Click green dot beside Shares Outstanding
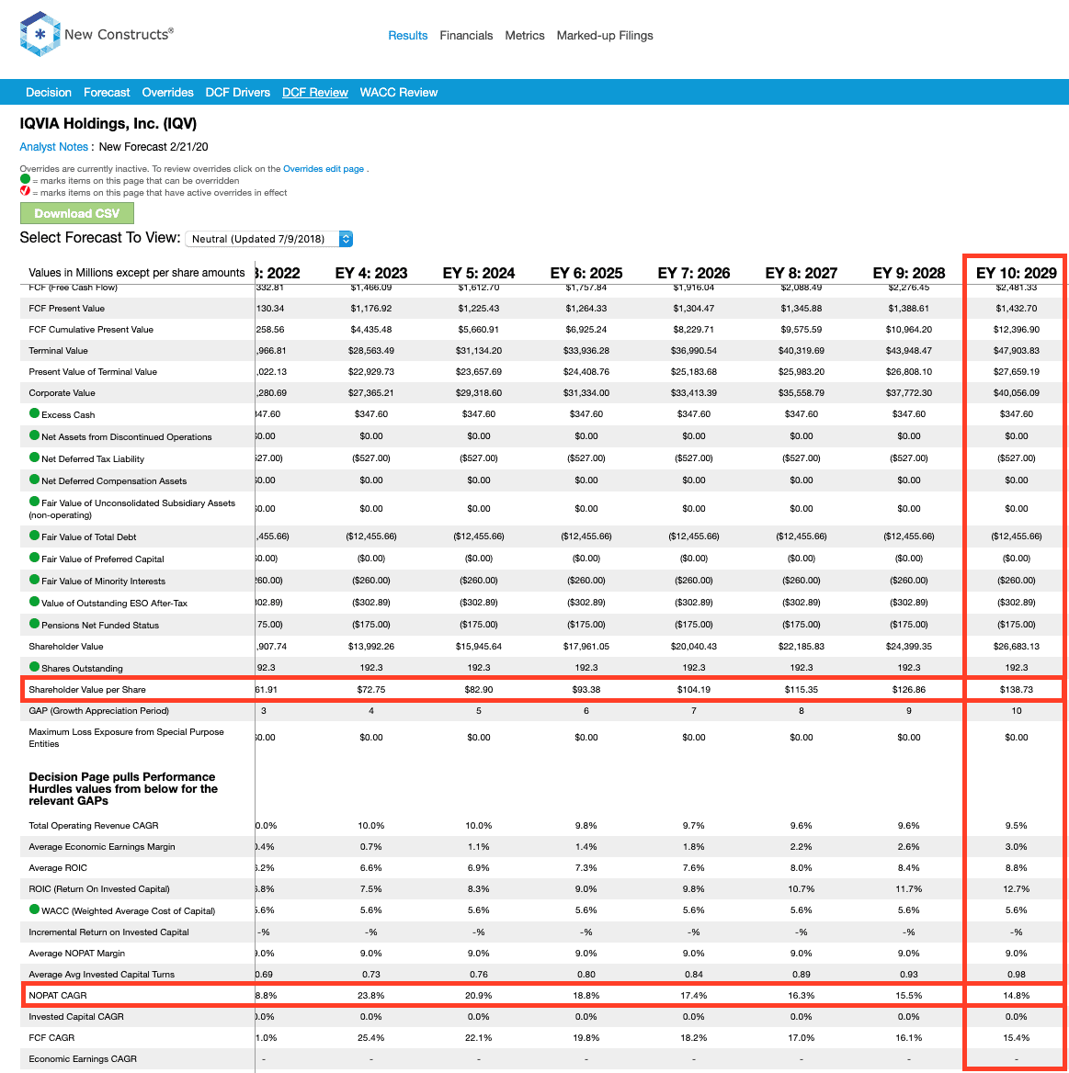Screen dimensions: 1069x1073 tap(34, 667)
